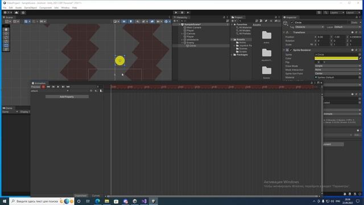This screenshot has height=205, width=364.
Task: Open the Tag dropdown showing Obstacle
Action: tap(309, 27)
